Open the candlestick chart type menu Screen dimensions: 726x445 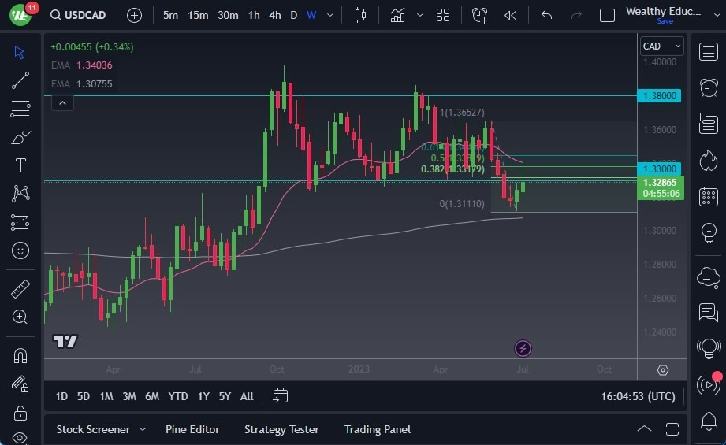coord(360,15)
